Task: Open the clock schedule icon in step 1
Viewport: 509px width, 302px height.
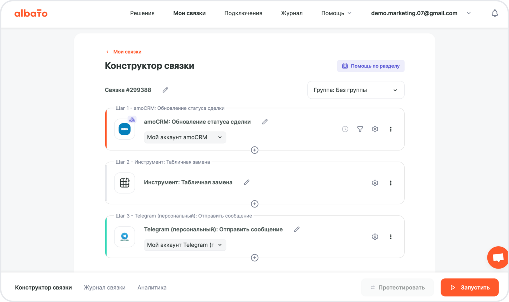Action: coord(345,129)
